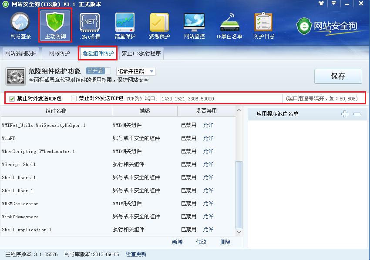Open 防护日志 protection log

coord(263,25)
